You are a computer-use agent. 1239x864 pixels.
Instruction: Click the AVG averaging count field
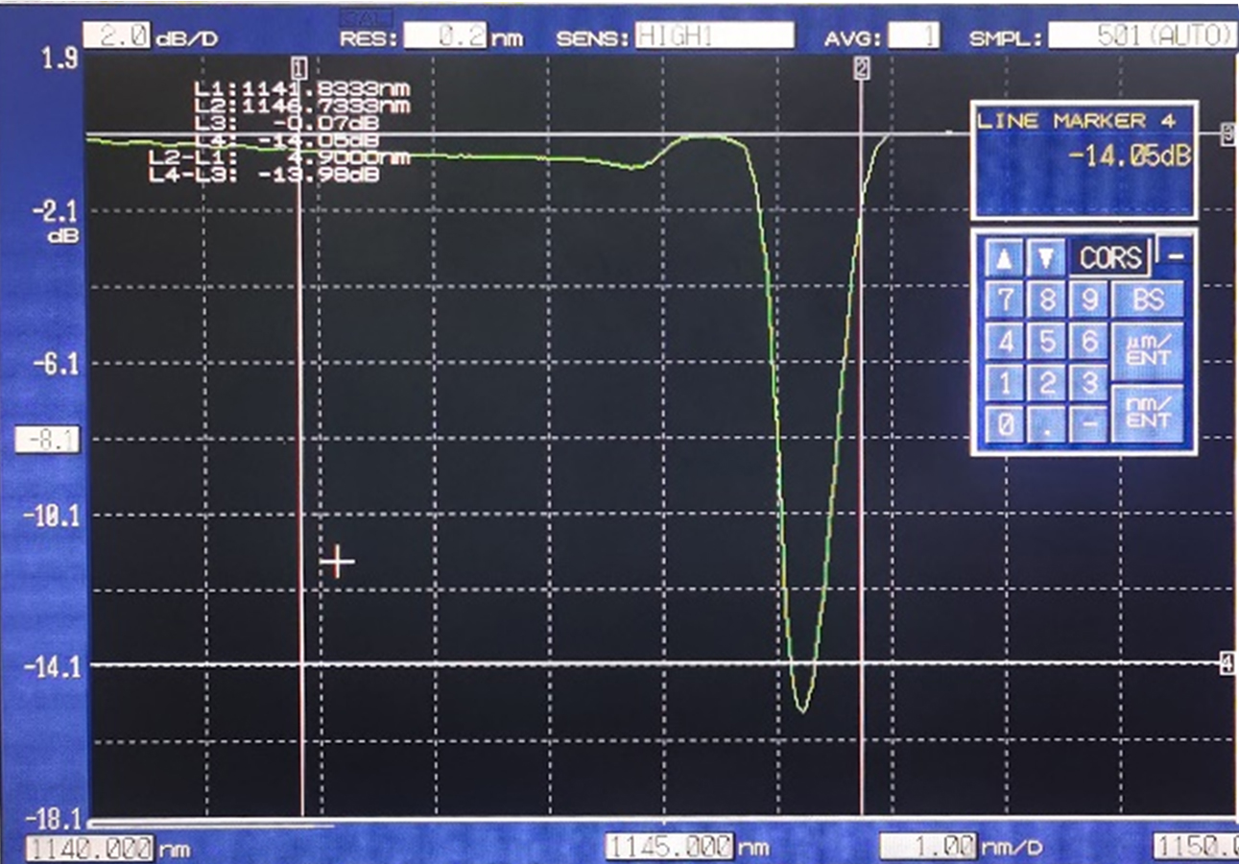tap(914, 37)
